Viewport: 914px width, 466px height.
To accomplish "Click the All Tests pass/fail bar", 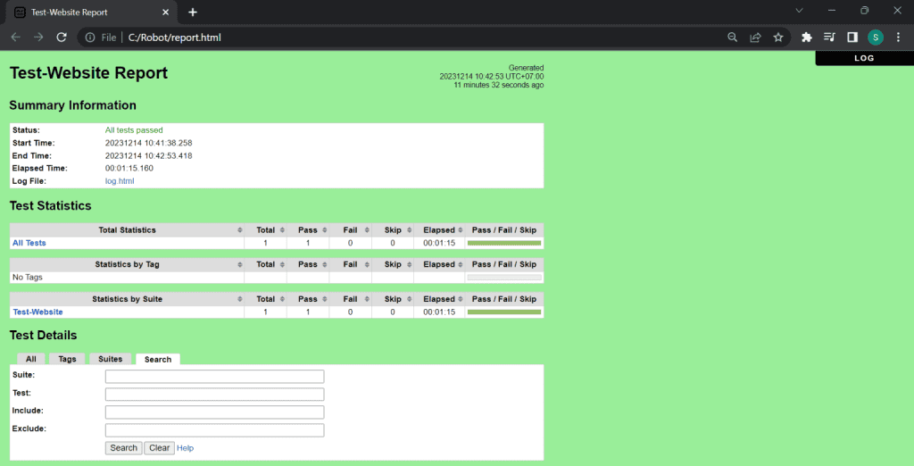I will [503, 243].
